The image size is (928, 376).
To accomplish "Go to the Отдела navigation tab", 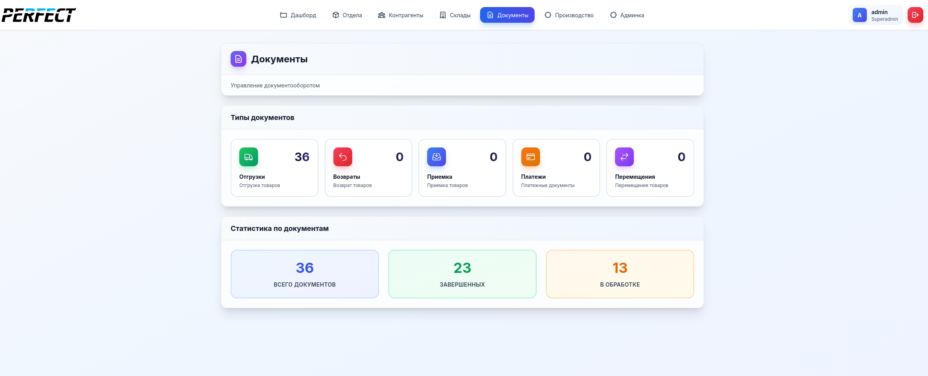I will coord(347,15).
